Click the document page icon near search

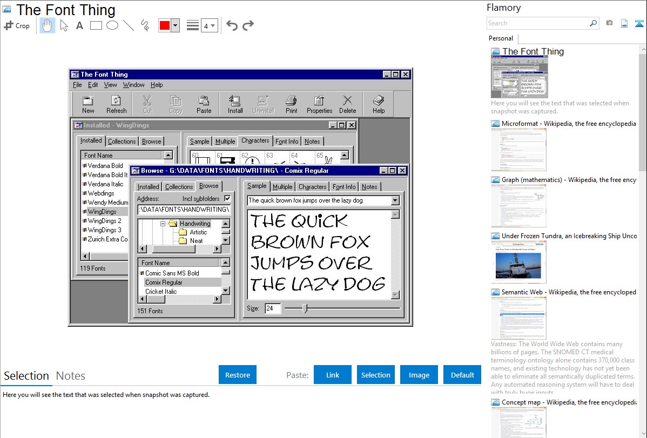pos(624,23)
